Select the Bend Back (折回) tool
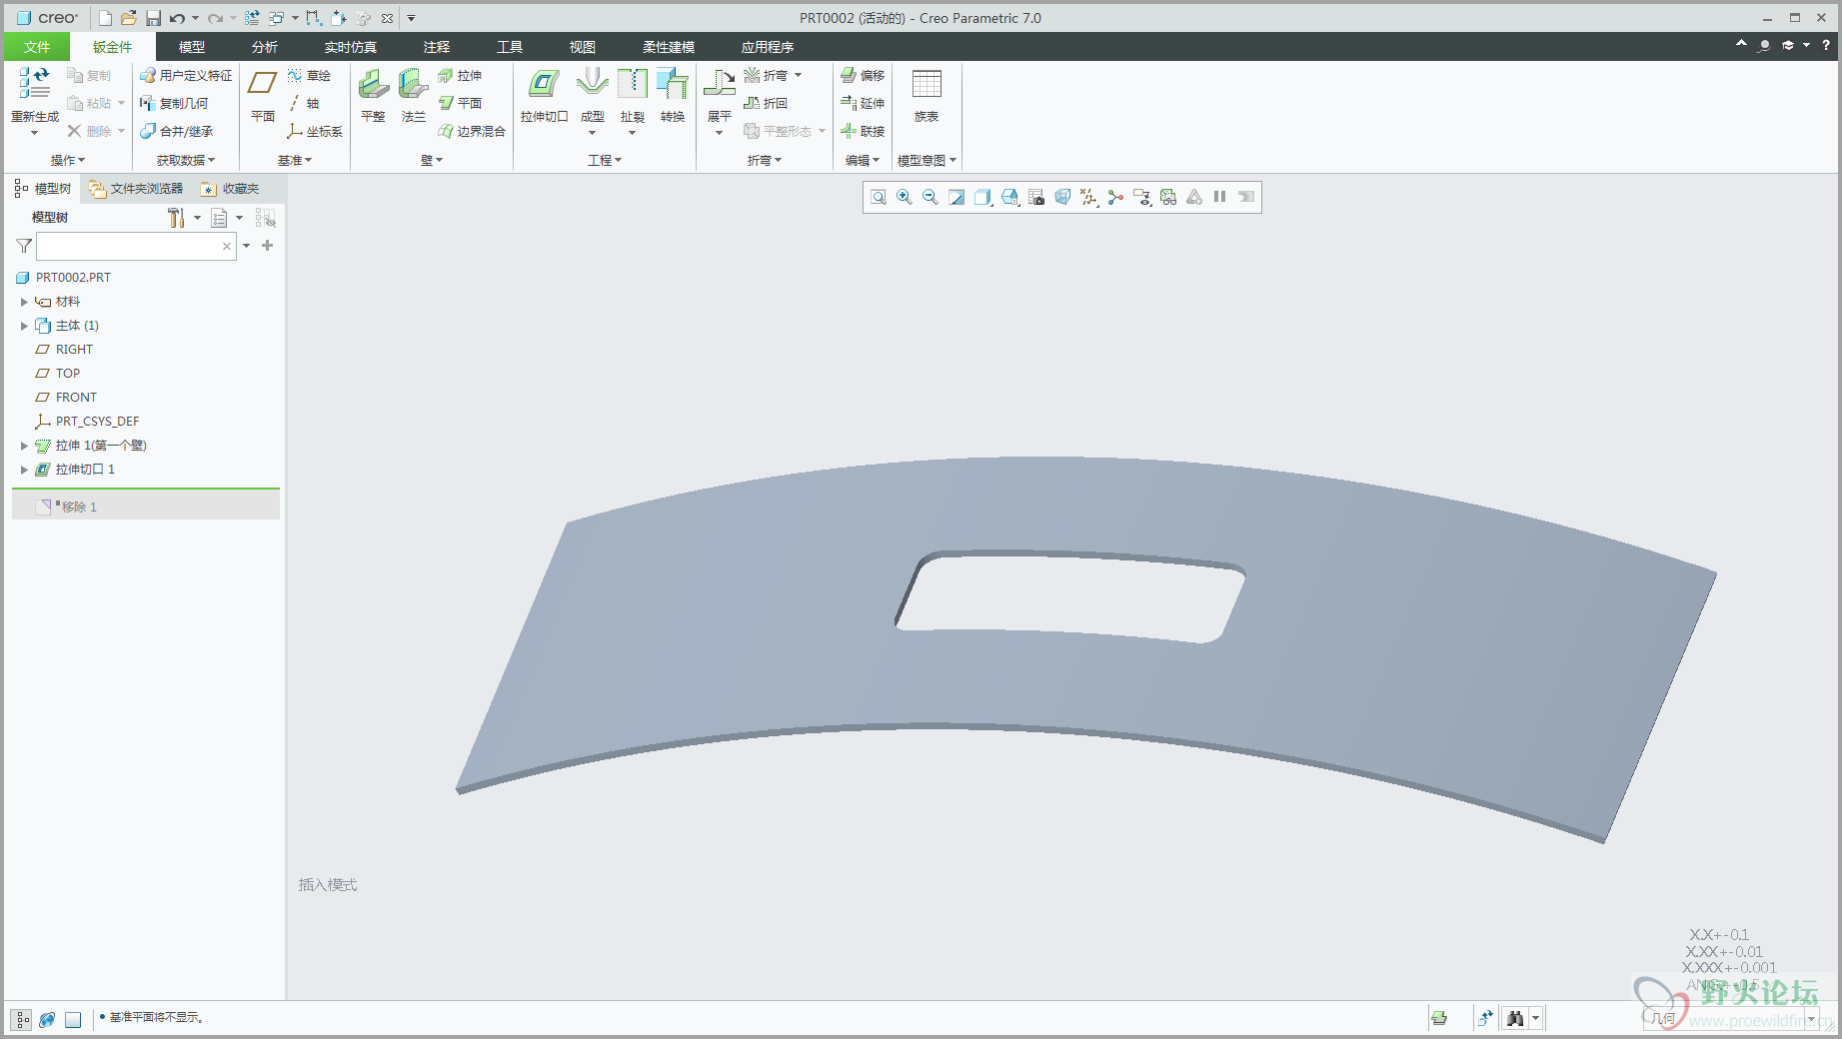This screenshot has height=1039, width=1842. point(766,104)
